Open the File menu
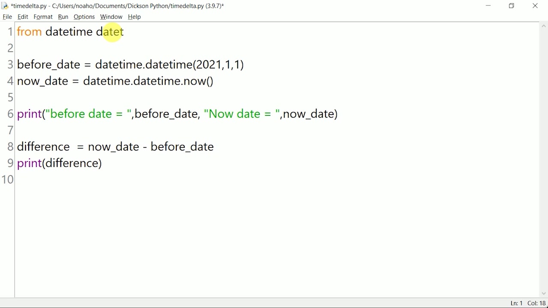The image size is (548, 308). [7, 17]
